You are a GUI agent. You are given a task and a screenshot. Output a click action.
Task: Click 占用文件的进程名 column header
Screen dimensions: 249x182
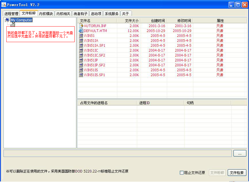pyautogui.click(x=107, y=103)
